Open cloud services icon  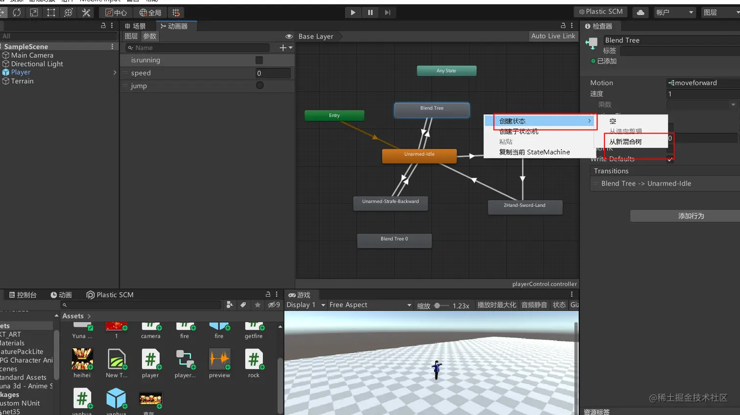(x=640, y=12)
